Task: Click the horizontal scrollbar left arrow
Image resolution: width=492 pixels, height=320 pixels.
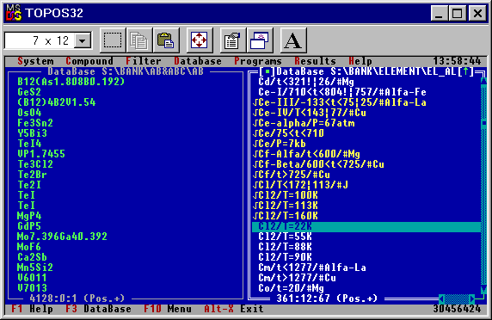Action: (x=442, y=298)
